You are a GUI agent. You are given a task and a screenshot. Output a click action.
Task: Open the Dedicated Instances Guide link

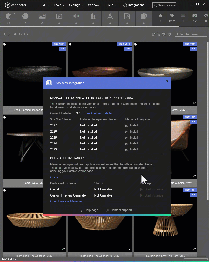coord(54,177)
